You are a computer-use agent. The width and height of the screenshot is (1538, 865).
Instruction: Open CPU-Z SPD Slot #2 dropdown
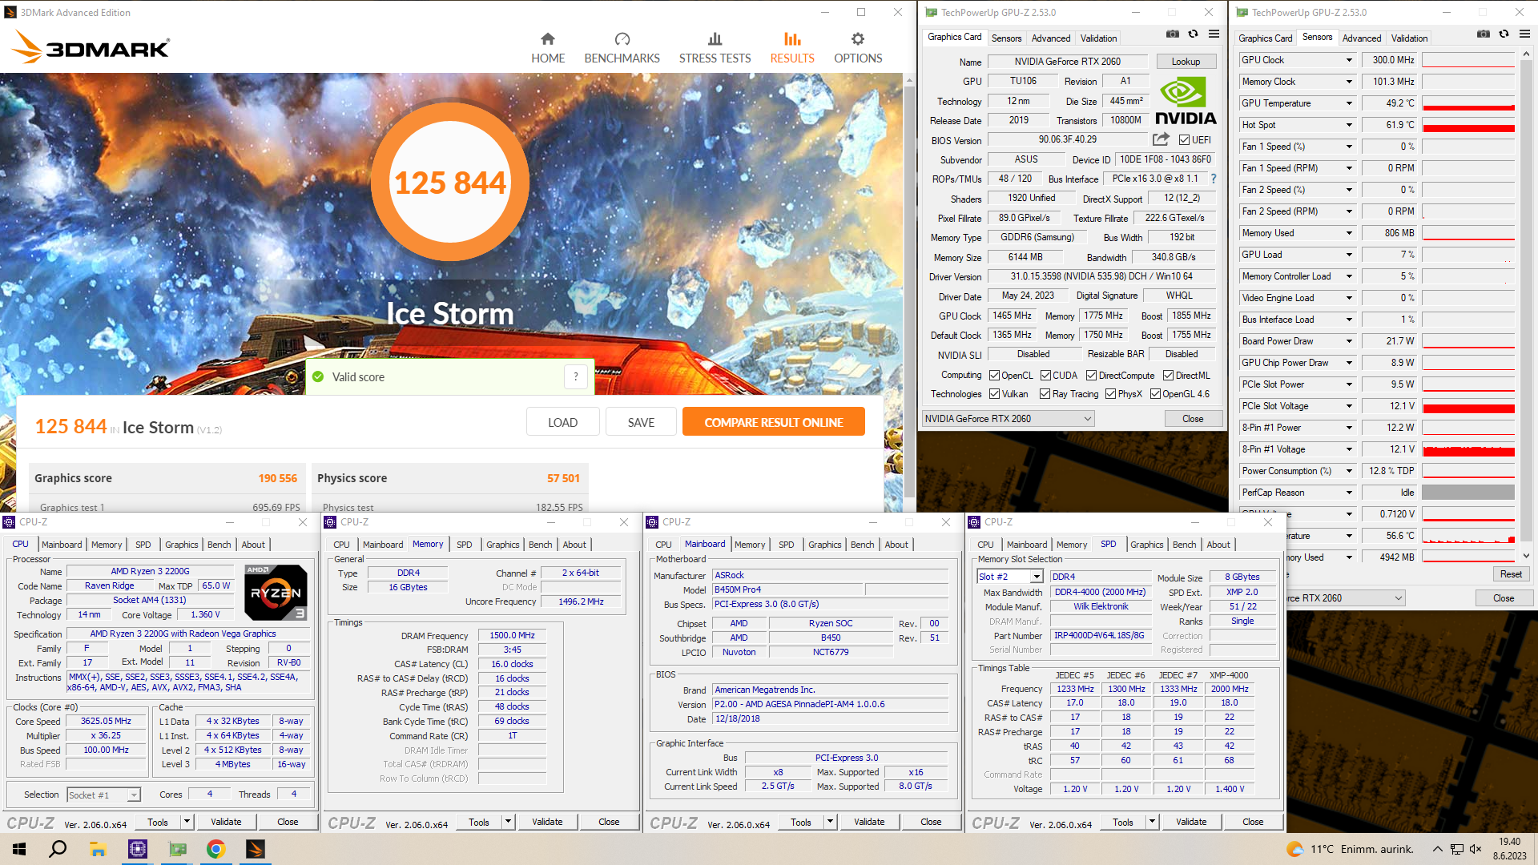[x=1010, y=577]
